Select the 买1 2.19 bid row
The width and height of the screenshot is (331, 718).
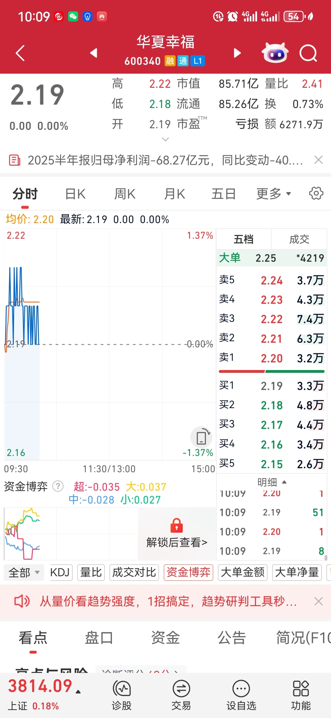click(272, 386)
